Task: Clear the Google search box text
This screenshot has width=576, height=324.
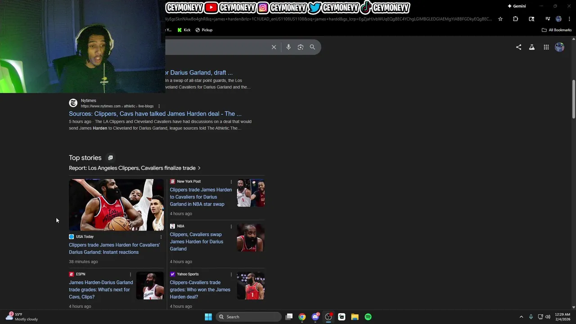Action: pyautogui.click(x=274, y=47)
